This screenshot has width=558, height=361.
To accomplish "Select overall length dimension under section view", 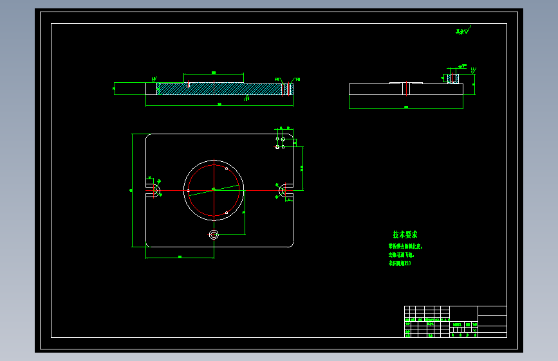I will (219, 105).
